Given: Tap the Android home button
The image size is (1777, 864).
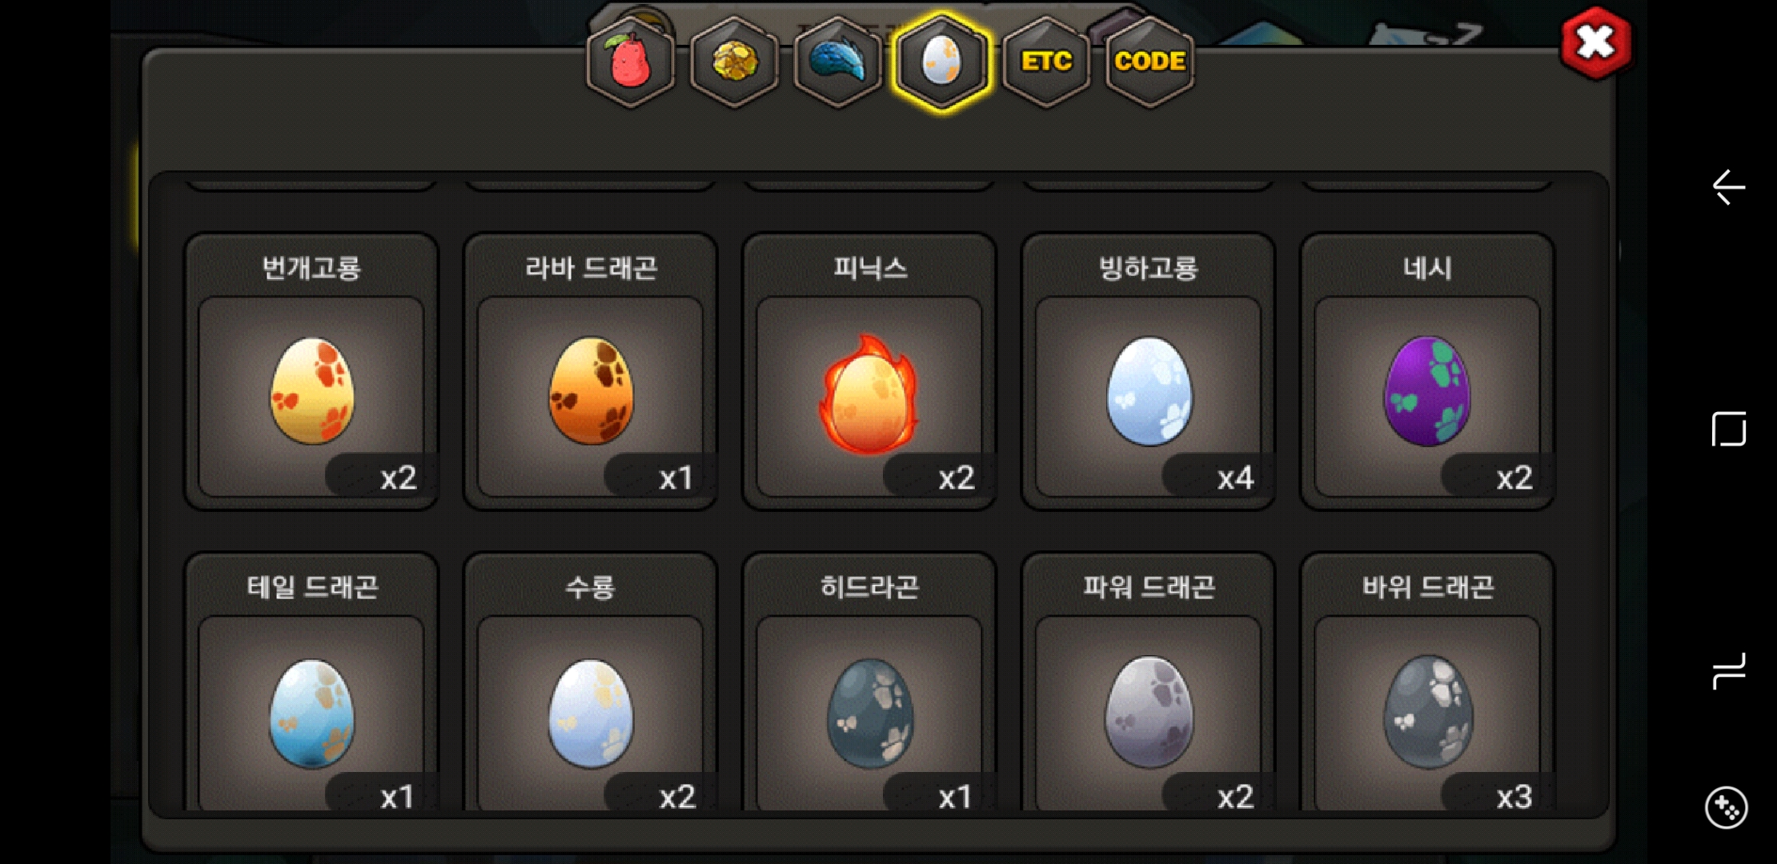Looking at the screenshot, I should pos(1728,430).
